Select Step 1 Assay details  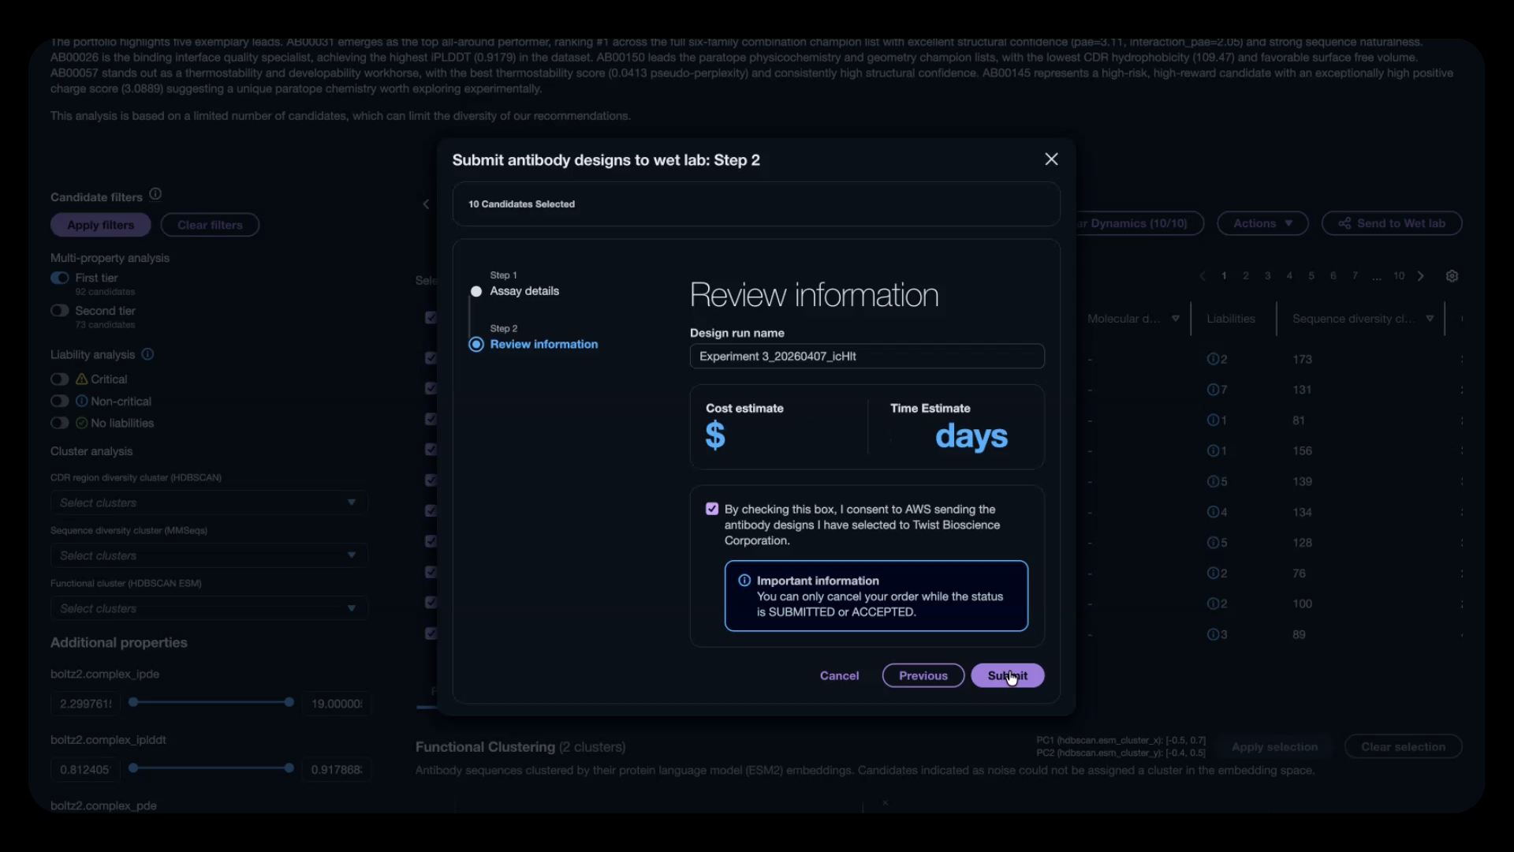click(524, 291)
